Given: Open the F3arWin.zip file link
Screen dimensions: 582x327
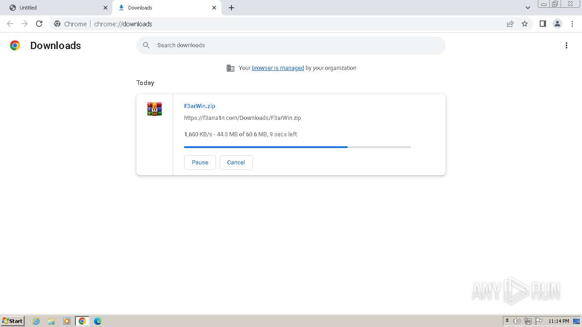Looking at the screenshot, I should click(200, 106).
